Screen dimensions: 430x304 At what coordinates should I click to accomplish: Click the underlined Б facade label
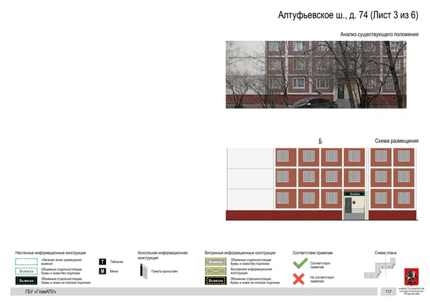320,141
